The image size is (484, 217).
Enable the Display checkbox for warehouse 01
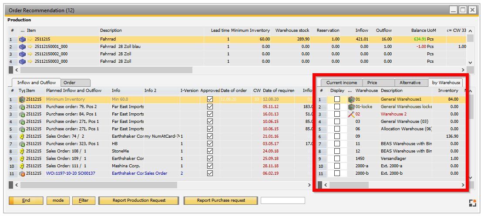(x=337, y=99)
